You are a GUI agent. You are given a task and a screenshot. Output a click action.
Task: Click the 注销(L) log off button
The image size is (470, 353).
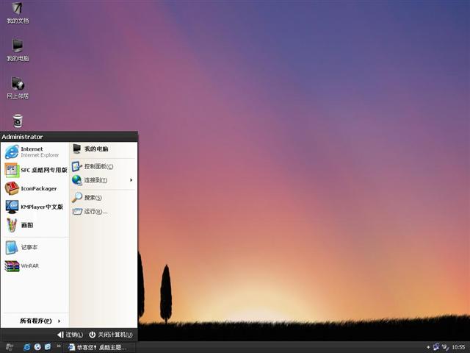[70, 335]
